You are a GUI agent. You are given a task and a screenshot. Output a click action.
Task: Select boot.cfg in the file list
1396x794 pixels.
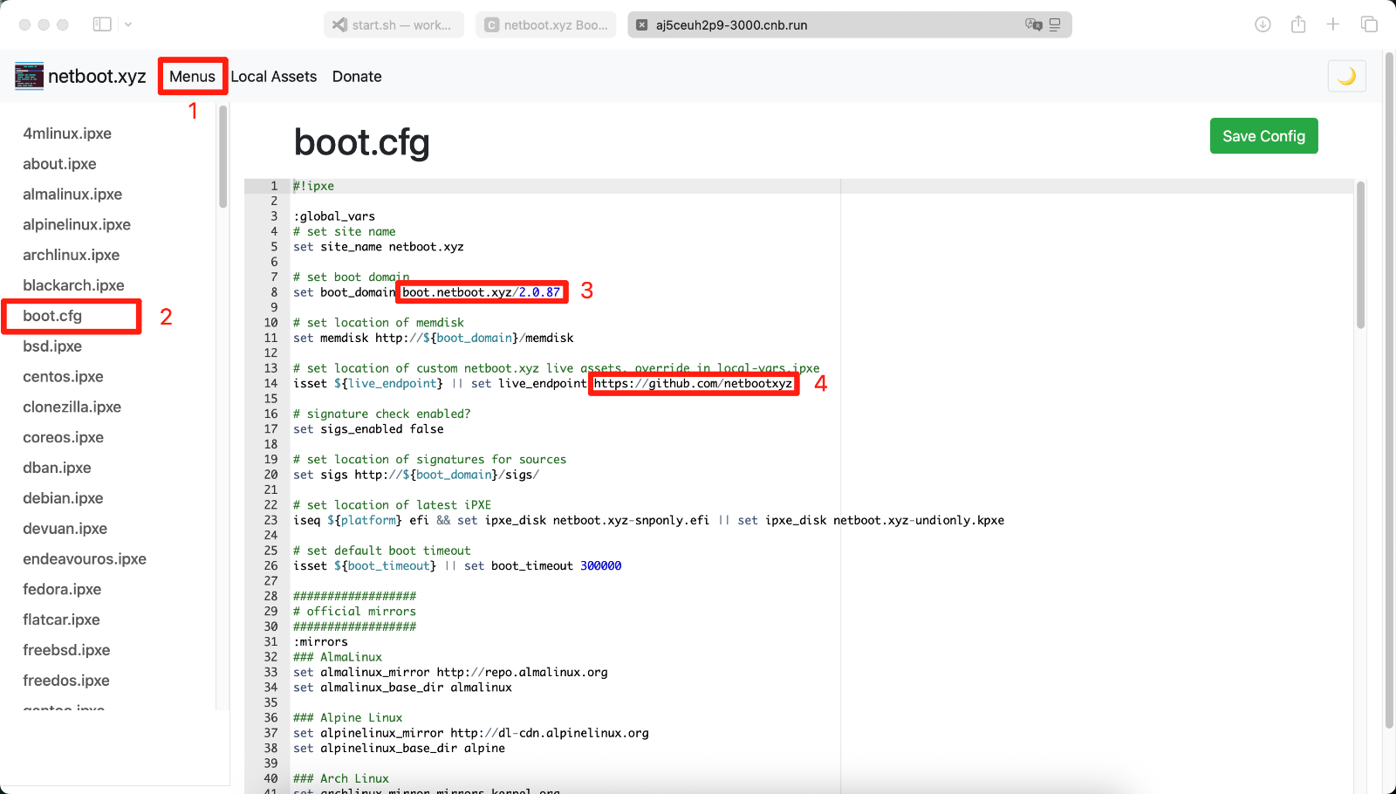(x=52, y=316)
